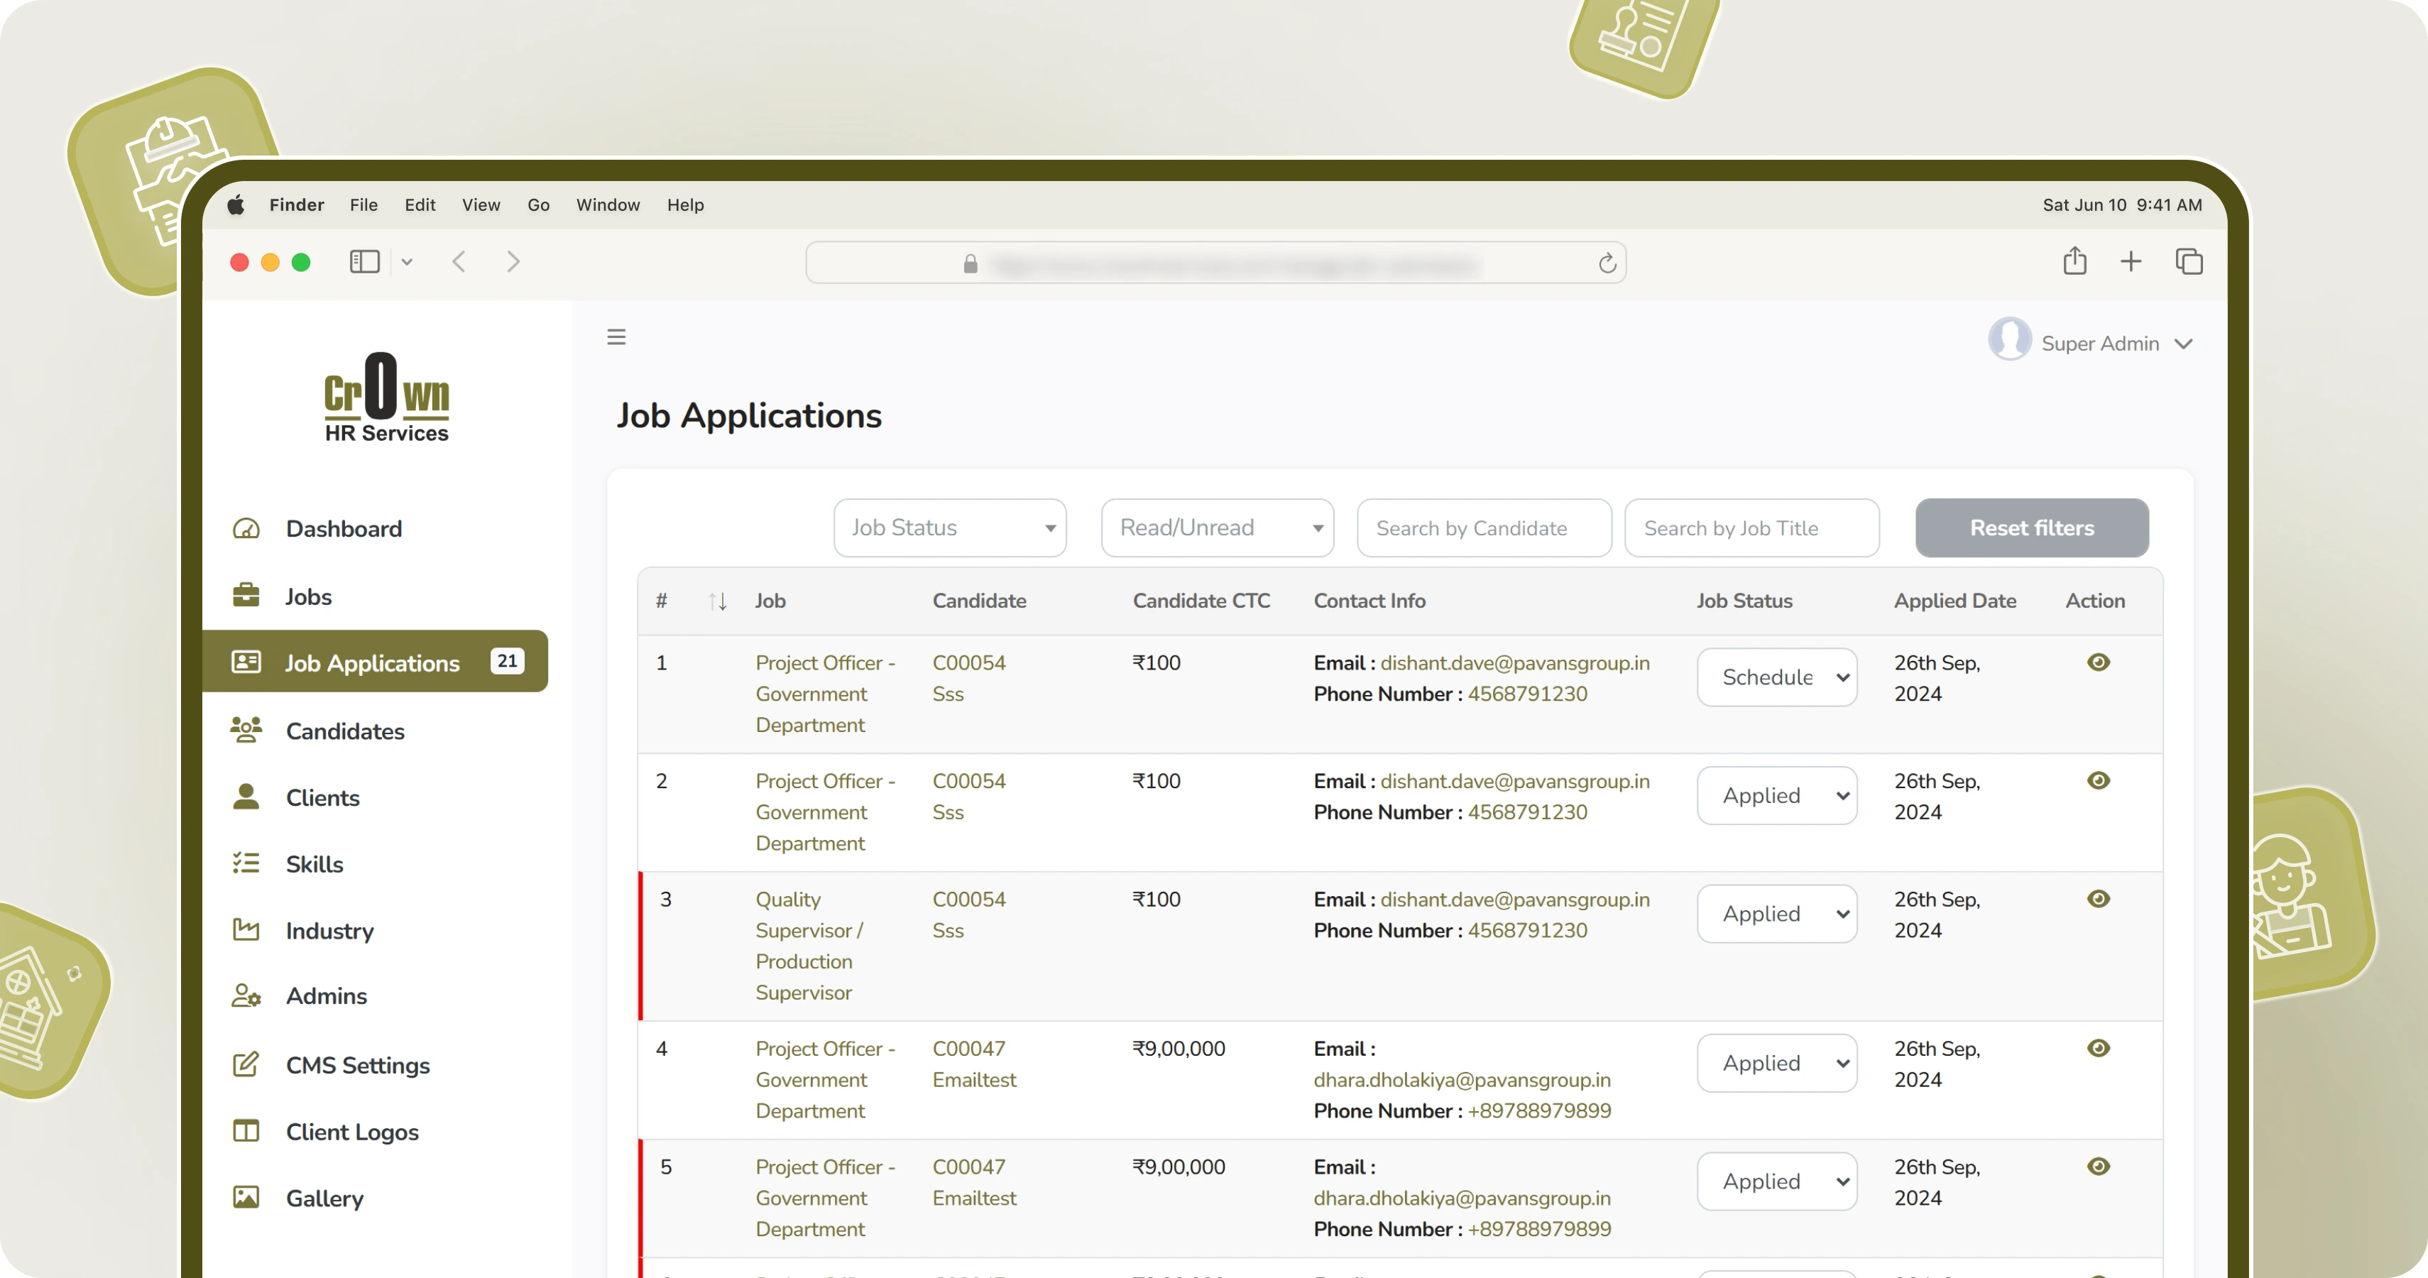This screenshot has height=1278, width=2428.
Task: Open the Job Status filter dropdown
Action: click(x=949, y=528)
